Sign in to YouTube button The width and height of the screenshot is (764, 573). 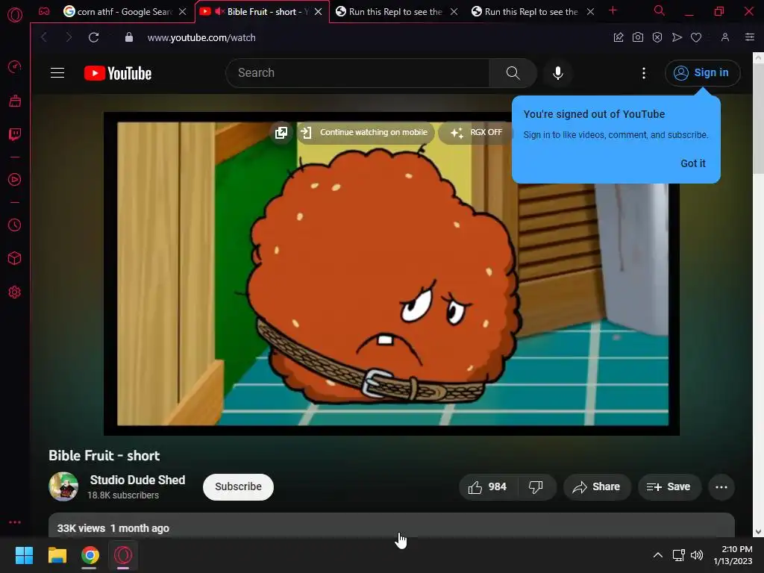(x=703, y=73)
